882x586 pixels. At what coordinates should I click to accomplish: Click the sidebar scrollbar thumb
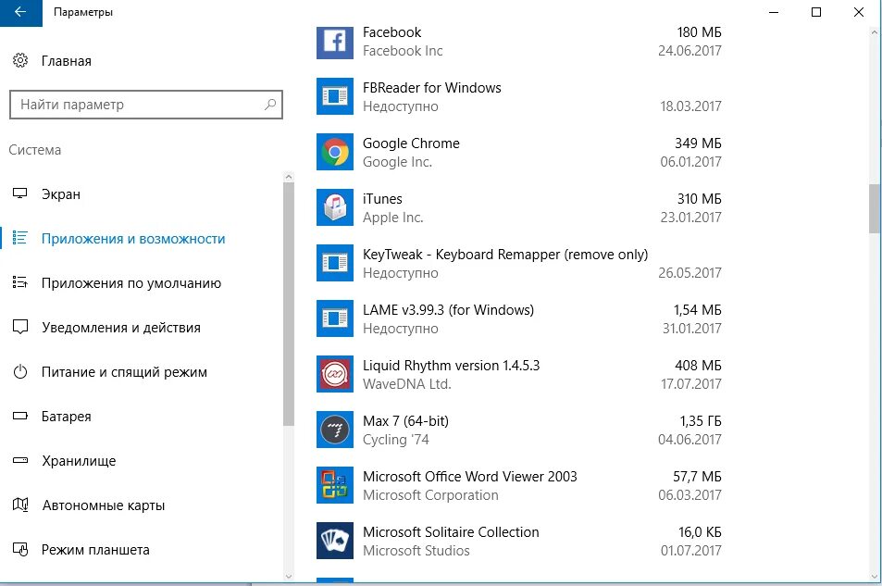[x=289, y=304]
